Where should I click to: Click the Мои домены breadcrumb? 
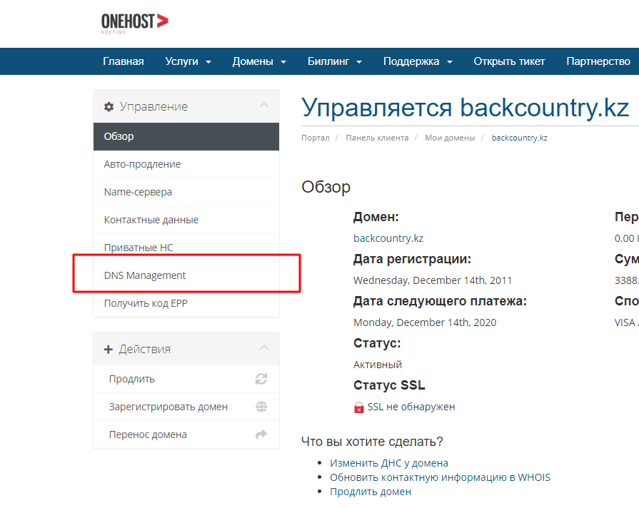coord(450,138)
